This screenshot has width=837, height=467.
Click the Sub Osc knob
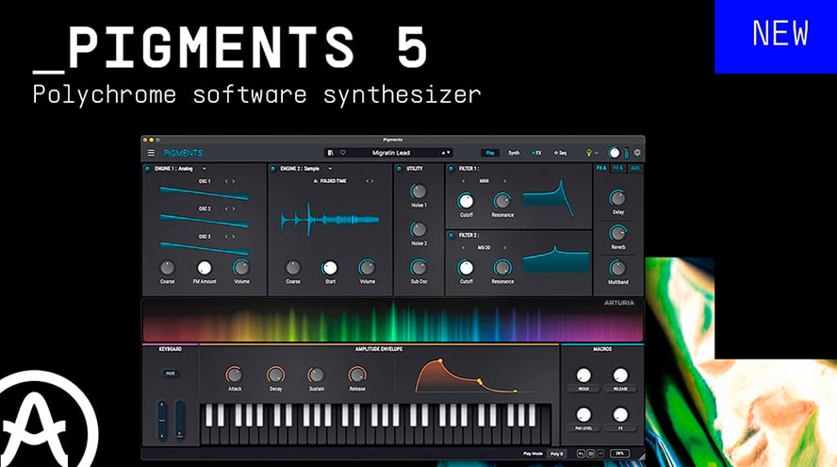pos(418,267)
